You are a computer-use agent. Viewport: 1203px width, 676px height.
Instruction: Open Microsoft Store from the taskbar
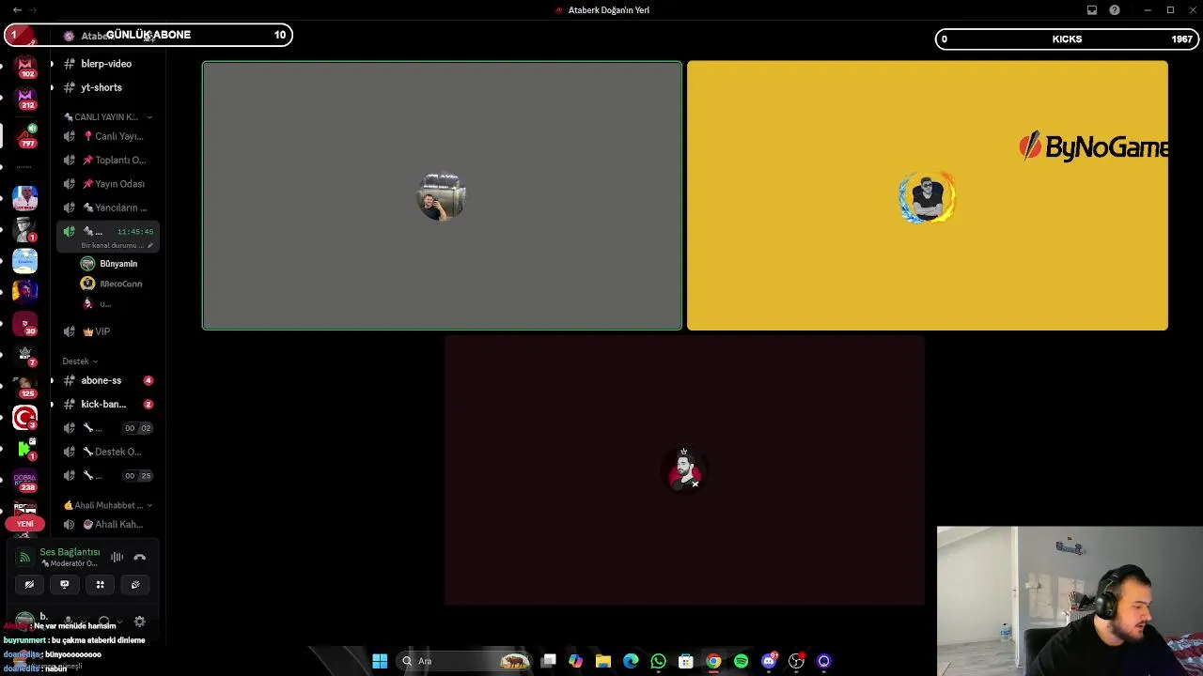[x=686, y=661]
